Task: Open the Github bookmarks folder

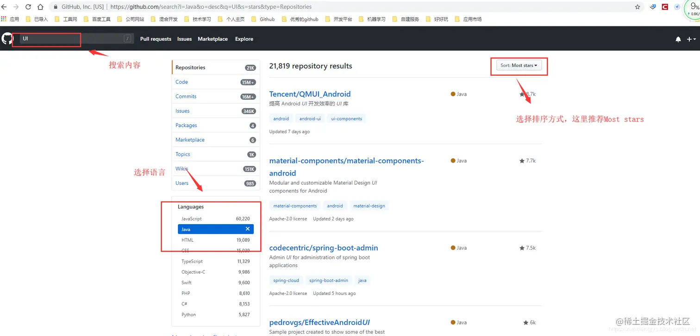Action: [x=263, y=19]
